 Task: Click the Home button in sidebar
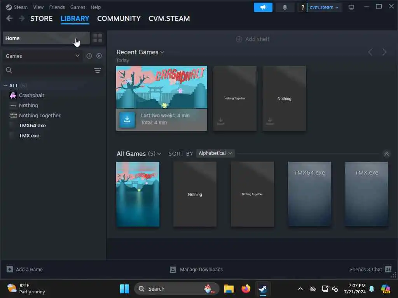tap(46, 38)
